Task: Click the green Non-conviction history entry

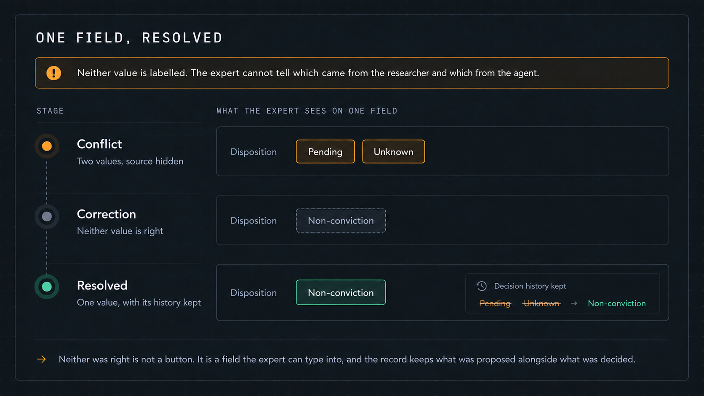Action: click(616, 303)
